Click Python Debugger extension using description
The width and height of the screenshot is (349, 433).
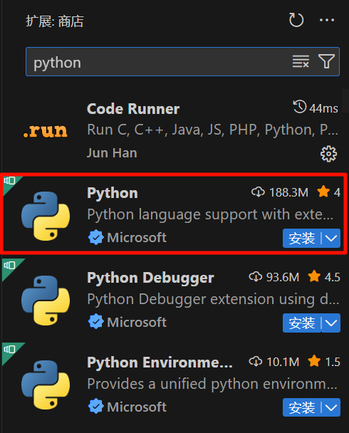pyautogui.click(x=213, y=299)
